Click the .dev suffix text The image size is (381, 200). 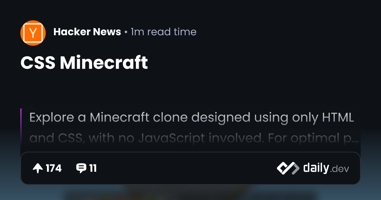[340, 169]
